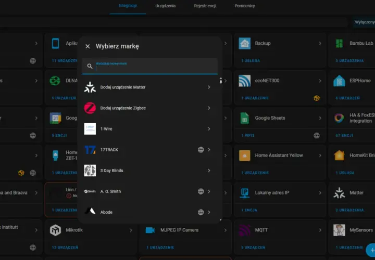This screenshot has height=260, width=375.
Task: Open 5 URZĄDZEŃ link on MQTT card
Action: [253, 248]
